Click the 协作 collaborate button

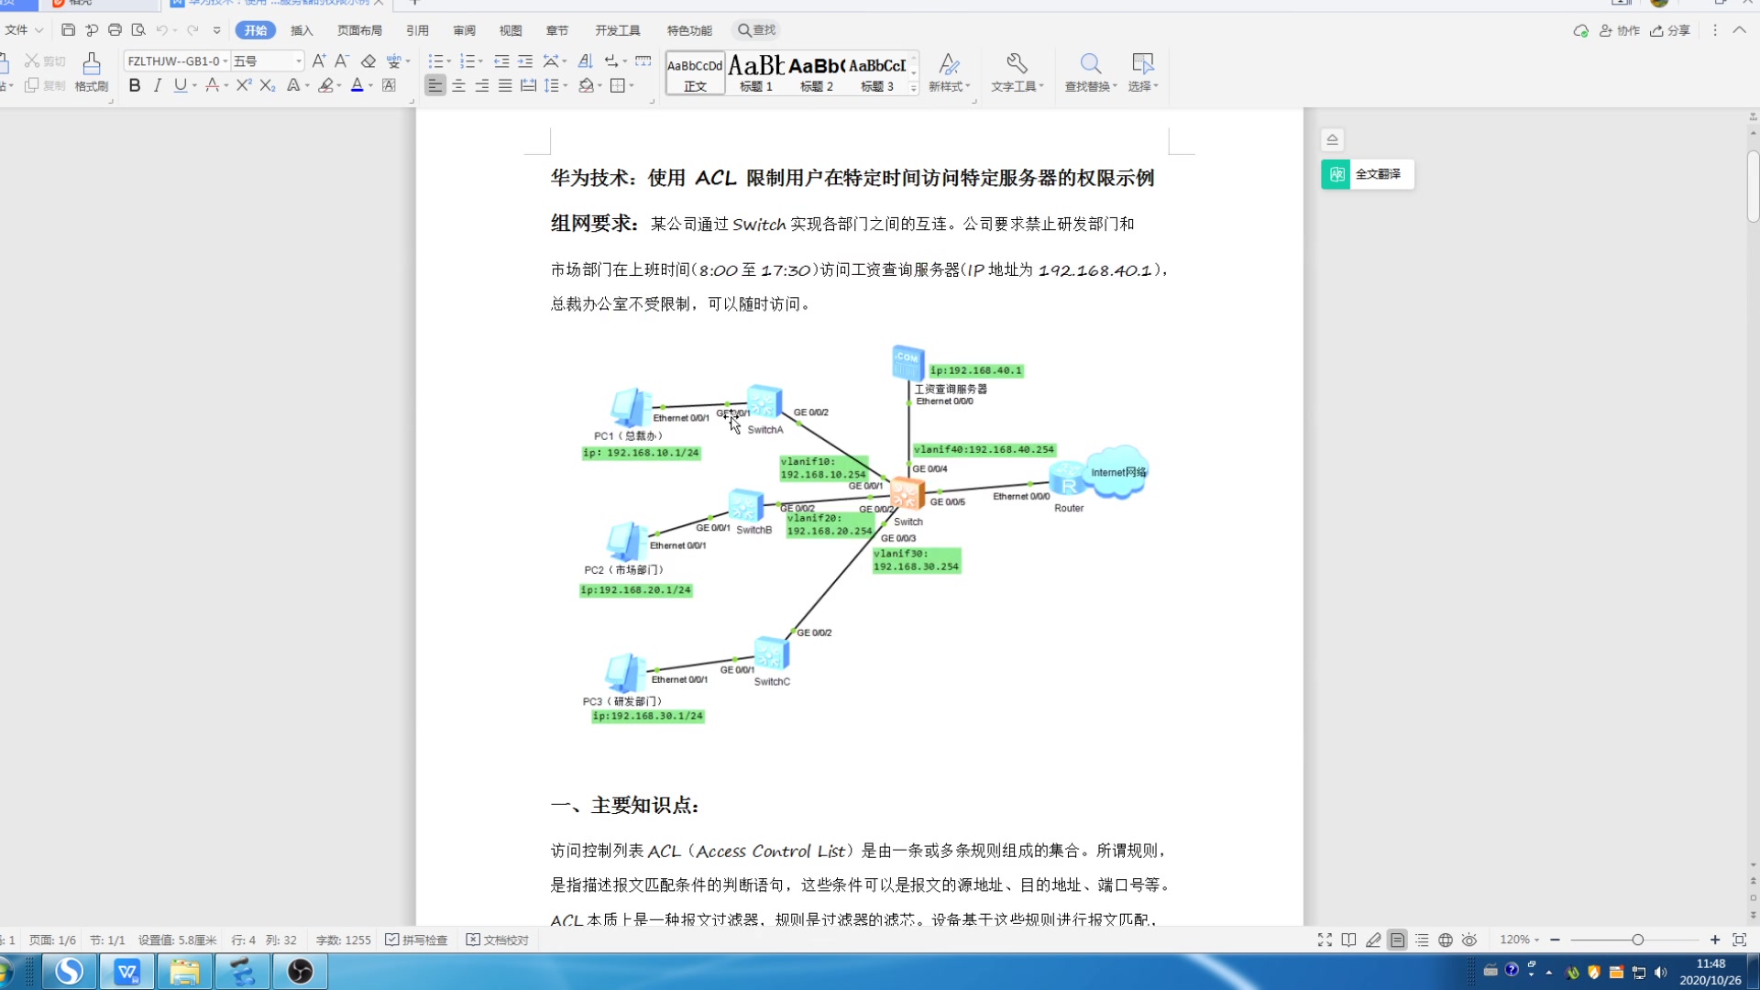[x=1620, y=30]
